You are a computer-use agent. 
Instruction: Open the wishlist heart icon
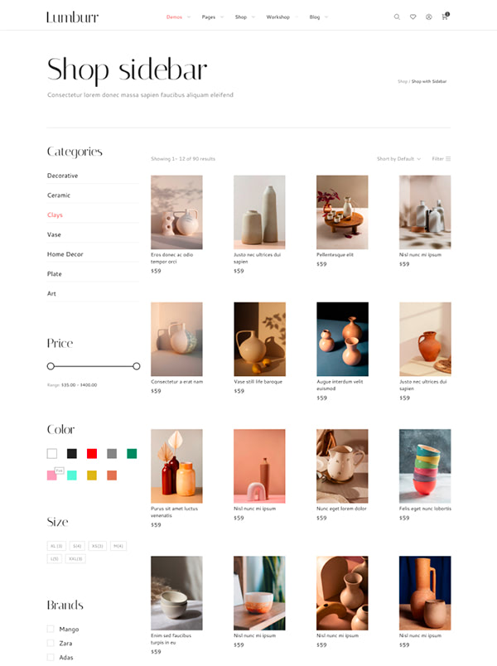click(413, 17)
